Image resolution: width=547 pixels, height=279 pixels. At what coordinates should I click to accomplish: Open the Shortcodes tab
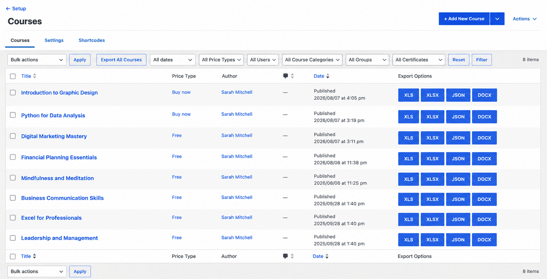click(92, 40)
